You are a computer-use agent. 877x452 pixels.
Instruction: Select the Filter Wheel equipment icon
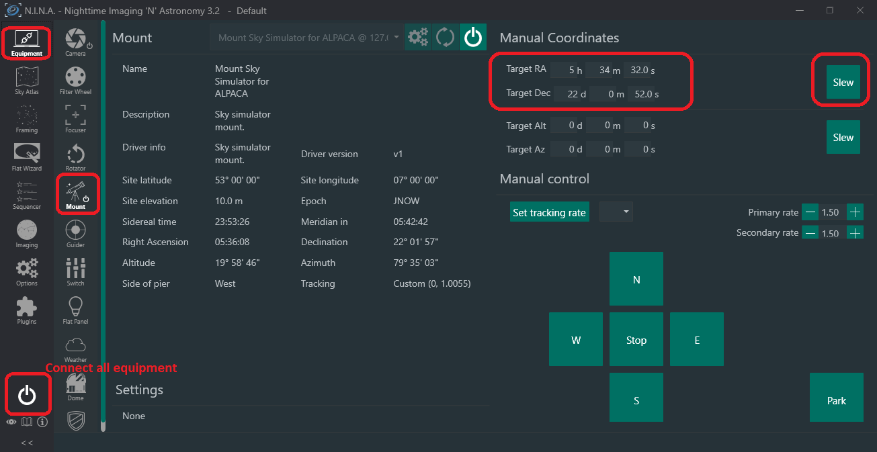click(x=75, y=80)
